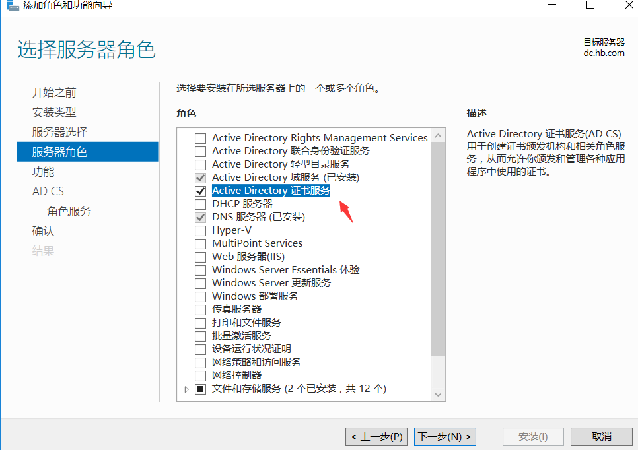Click the 下一步(N) button
The width and height of the screenshot is (638, 450).
pyautogui.click(x=444, y=437)
